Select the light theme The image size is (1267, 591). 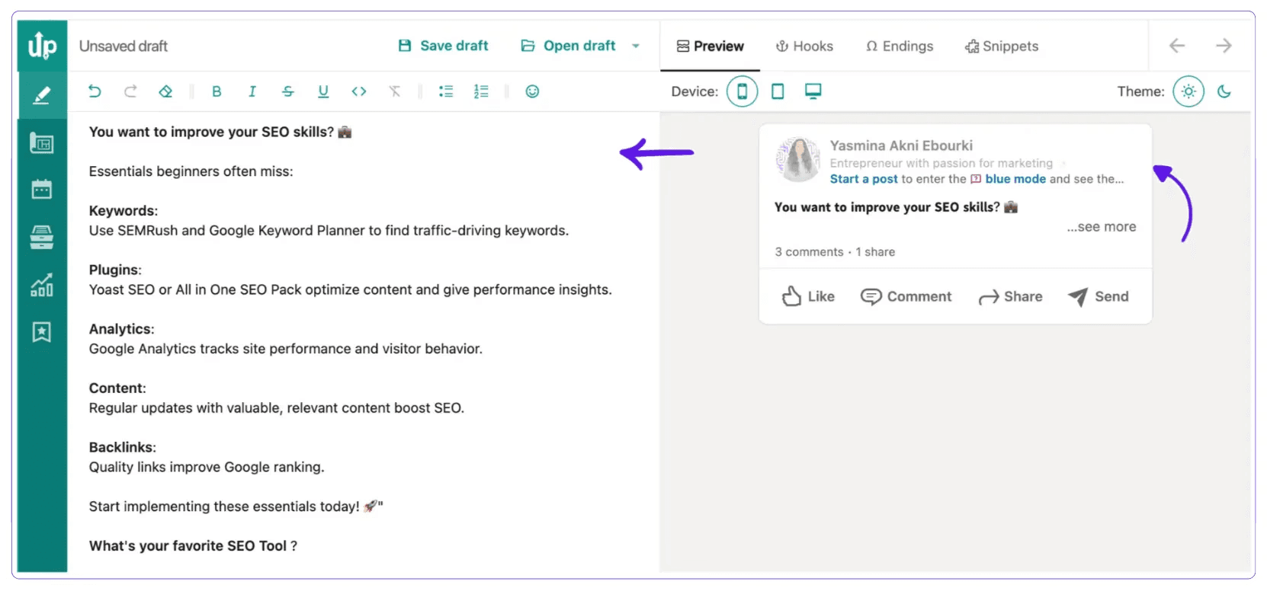coord(1188,91)
